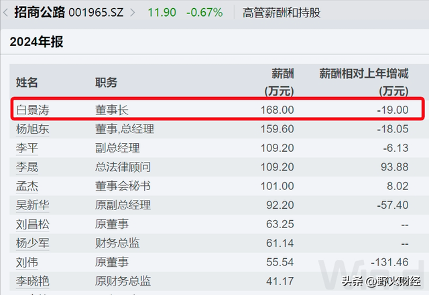The image size is (429, 295).
Task: Sort by the 职务 column header
Action: coord(106,82)
